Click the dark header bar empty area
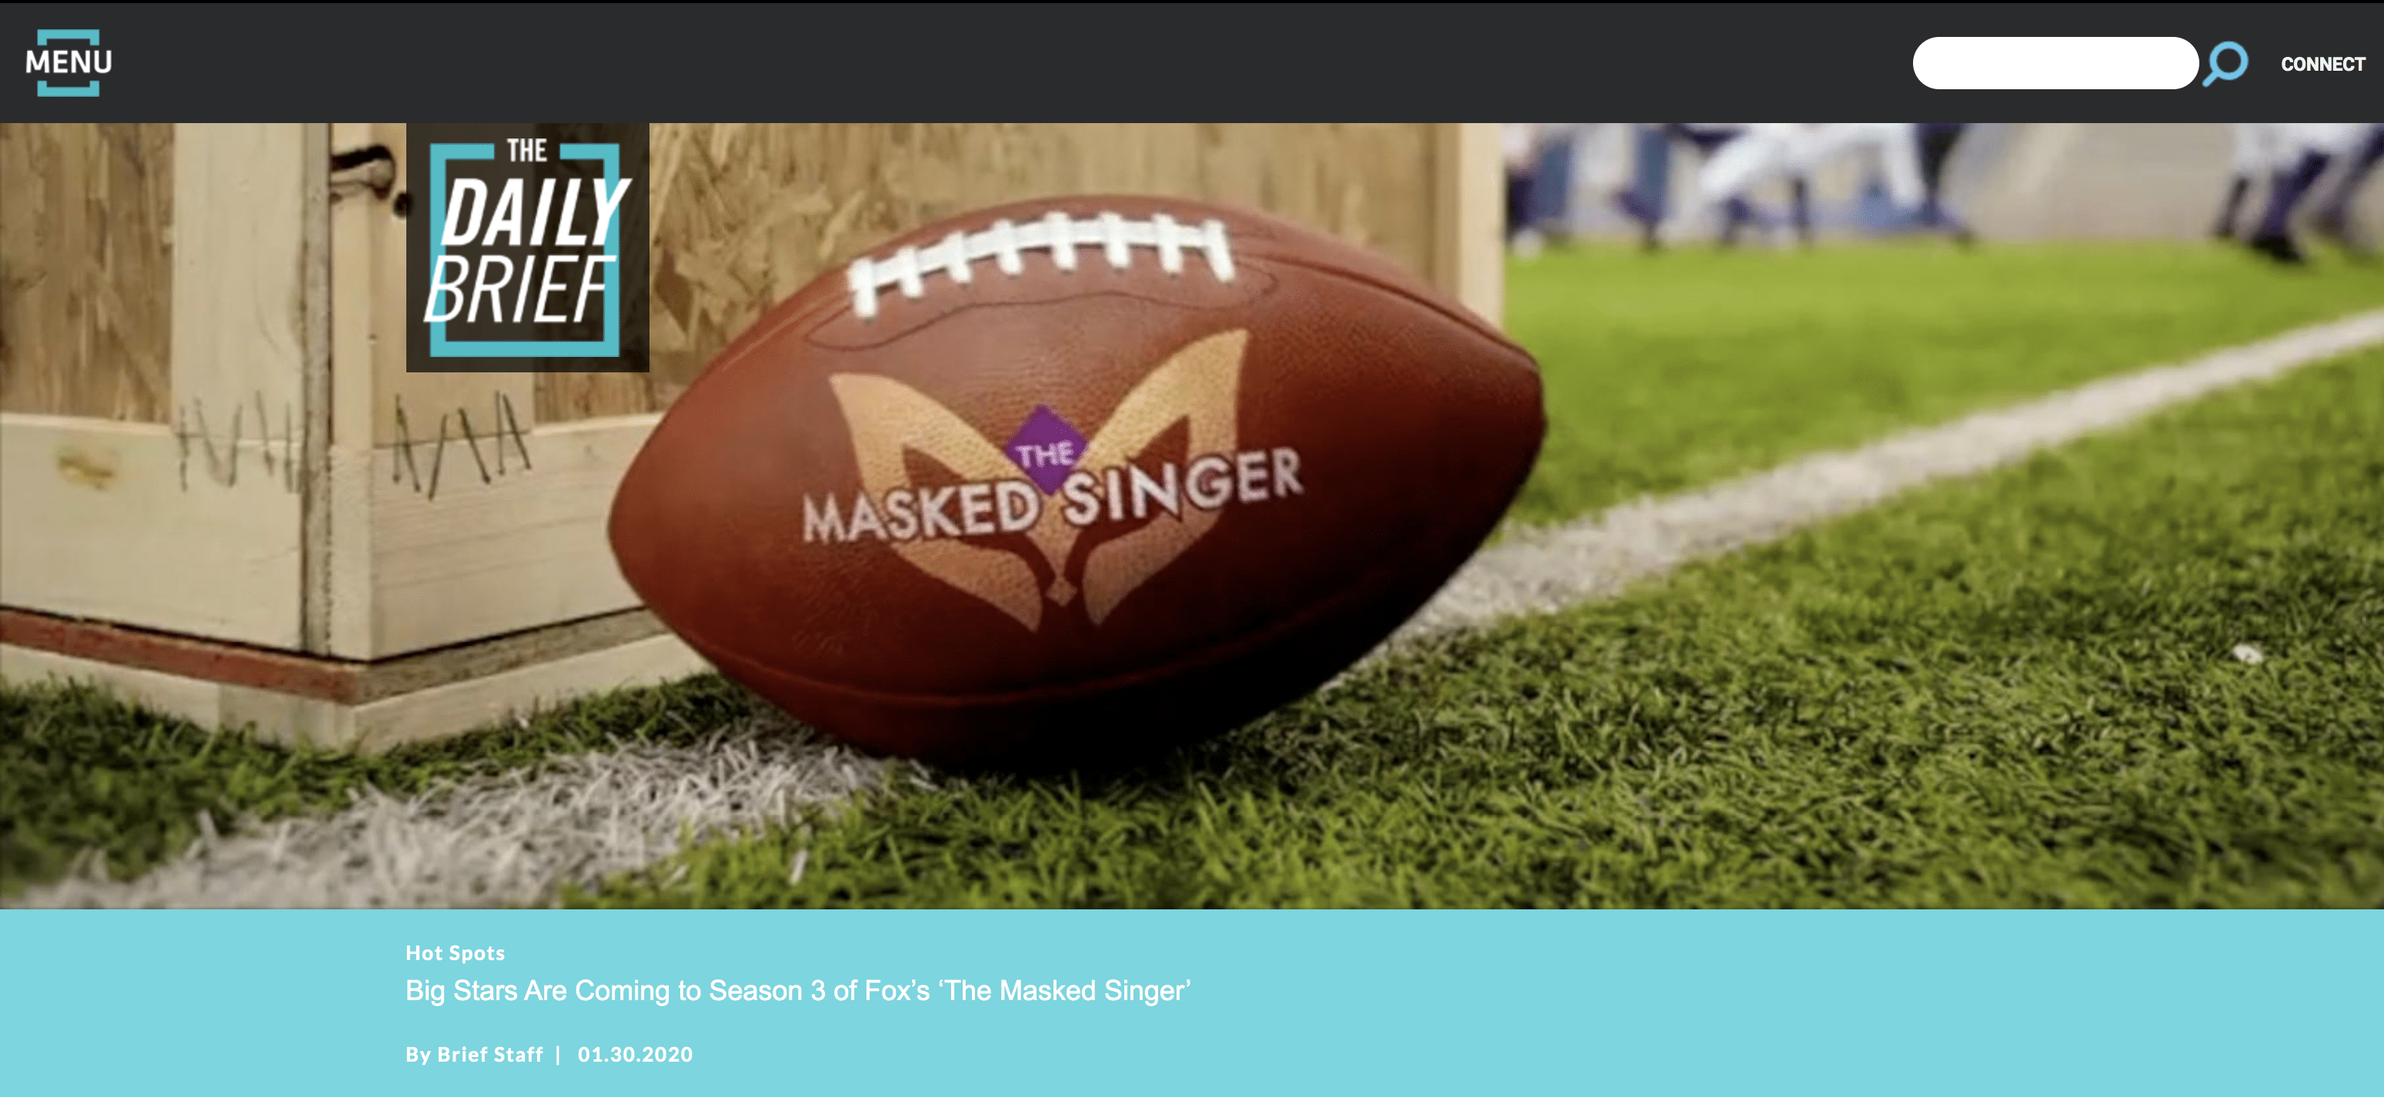 (1018, 63)
